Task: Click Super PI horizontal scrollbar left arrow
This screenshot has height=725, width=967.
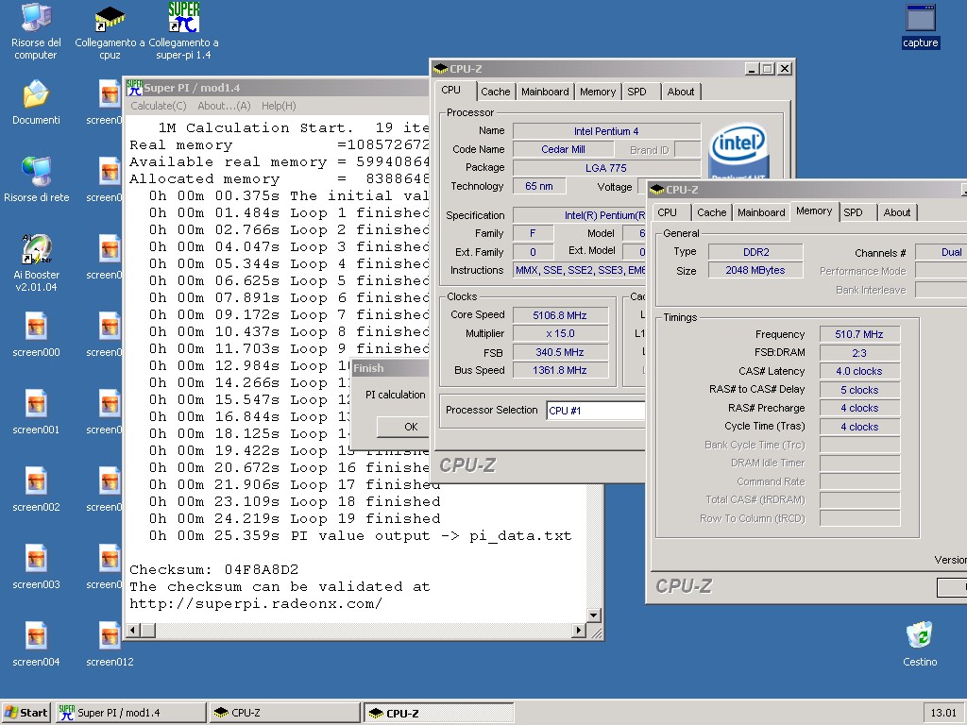Action: pos(132,631)
